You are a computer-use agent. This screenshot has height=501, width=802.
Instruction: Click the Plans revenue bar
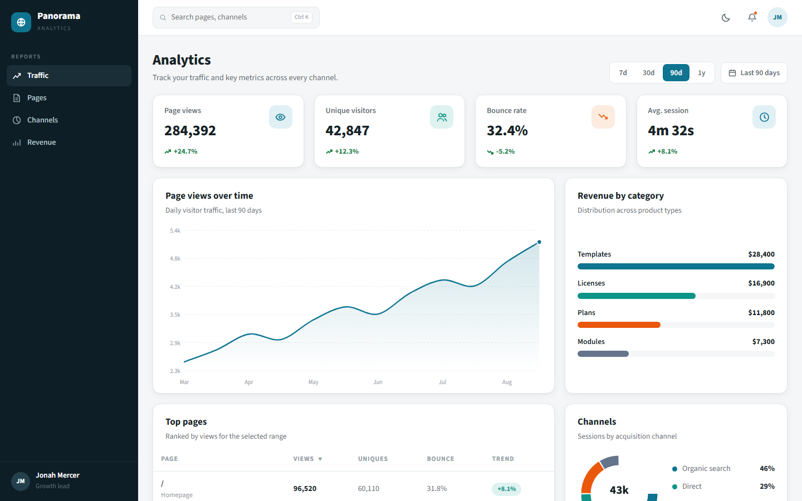619,325
